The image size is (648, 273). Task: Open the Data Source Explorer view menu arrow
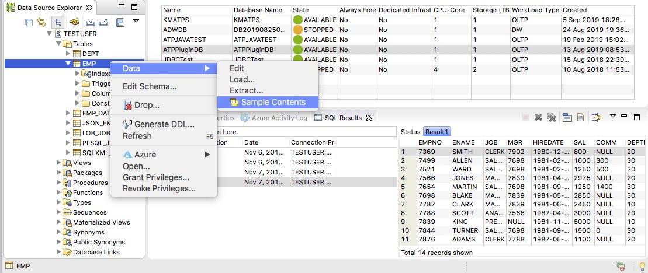click(x=136, y=20)
